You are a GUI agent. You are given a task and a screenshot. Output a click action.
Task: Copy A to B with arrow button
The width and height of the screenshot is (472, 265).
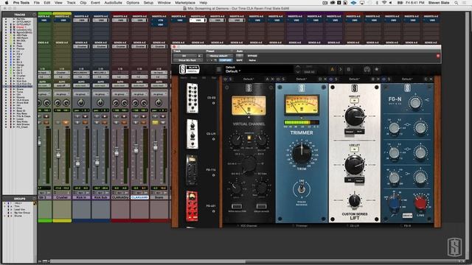tap(341, 69)
